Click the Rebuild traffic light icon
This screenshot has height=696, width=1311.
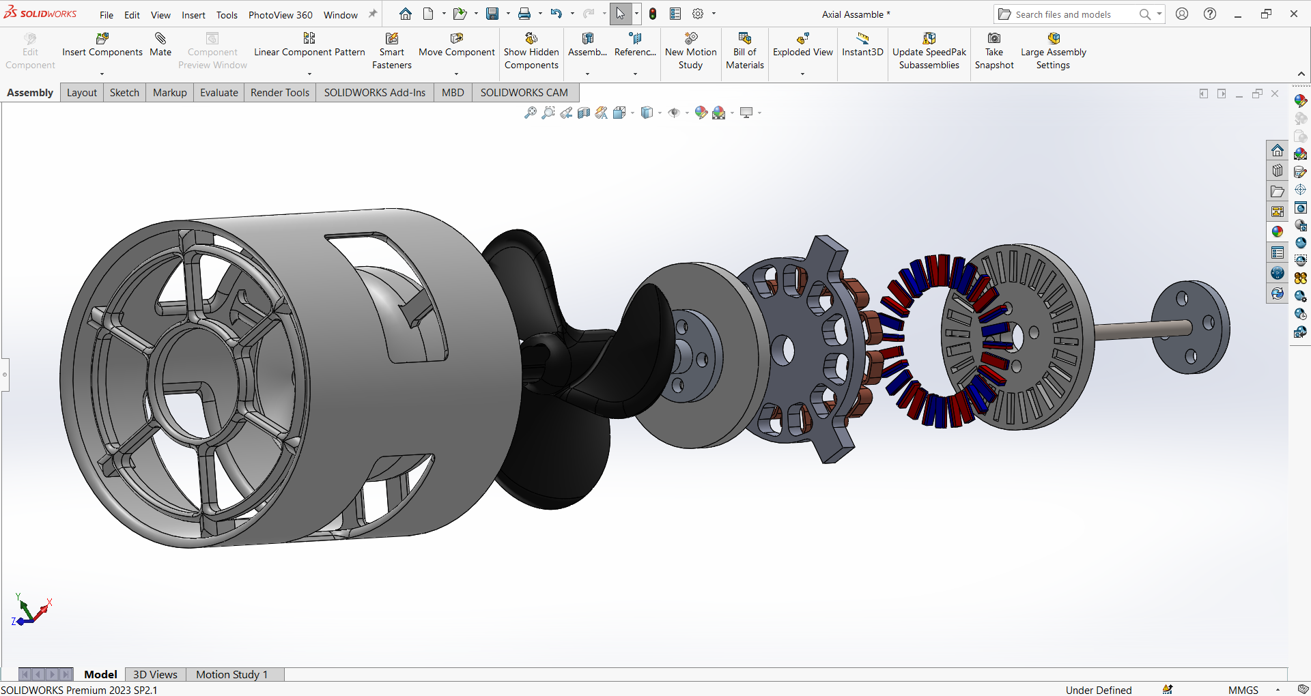[x=653, y=14]
